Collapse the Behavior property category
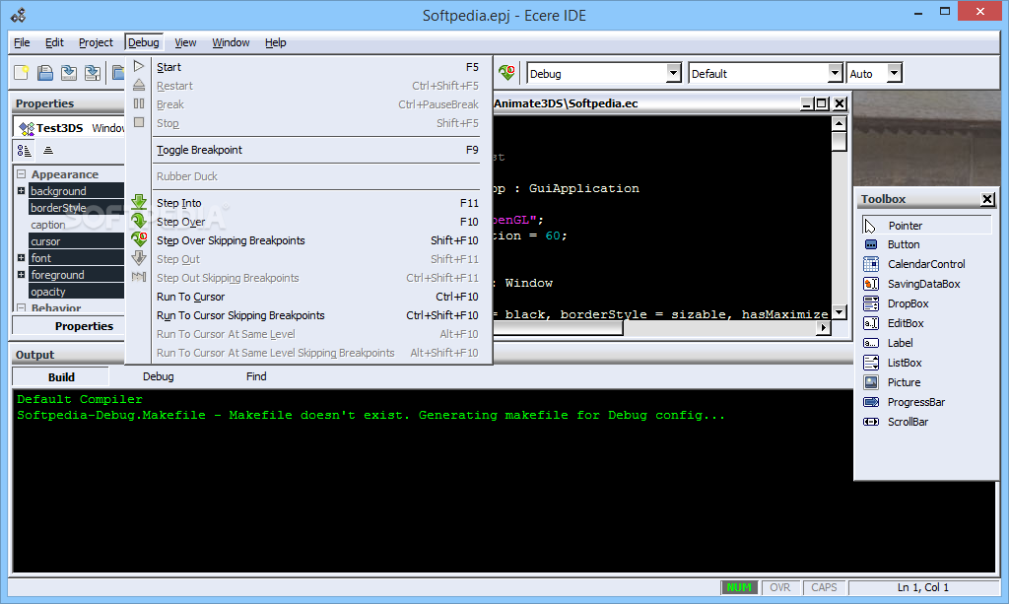The image size is (1009, 604). pos(22,308)
